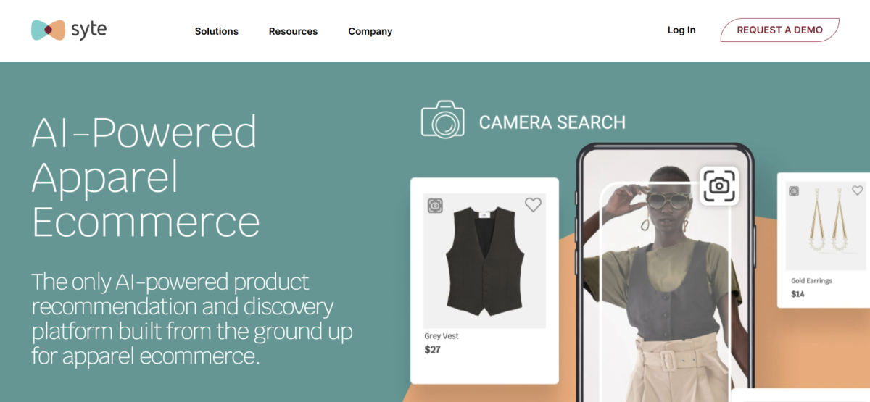870x402 pixels.
Task: Click the Request a Demo button
Action: [x=780, y=30]
